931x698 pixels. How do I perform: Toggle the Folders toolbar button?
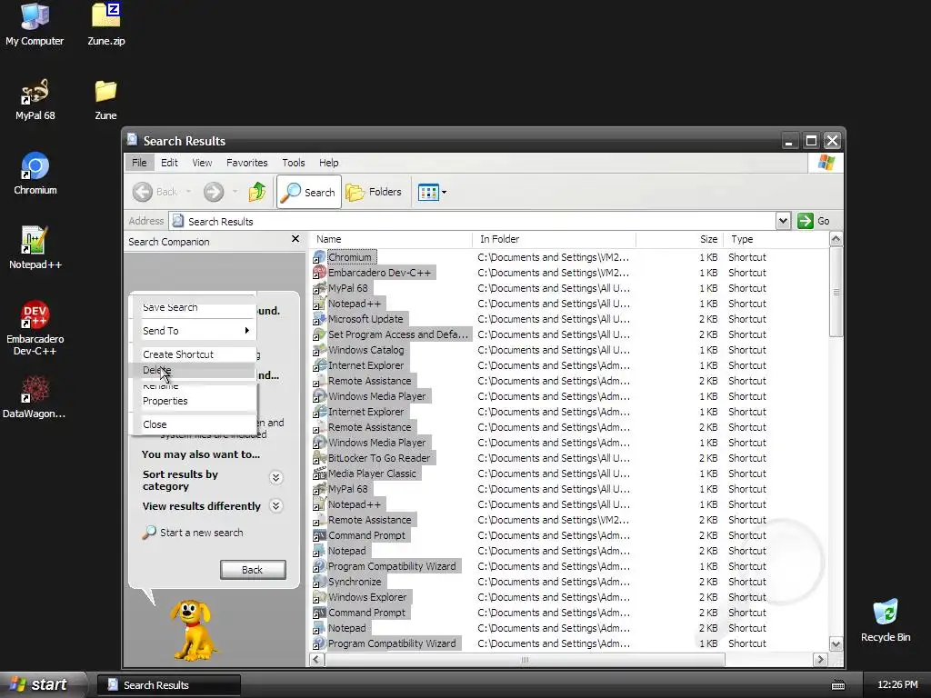[x=374, y=192]
